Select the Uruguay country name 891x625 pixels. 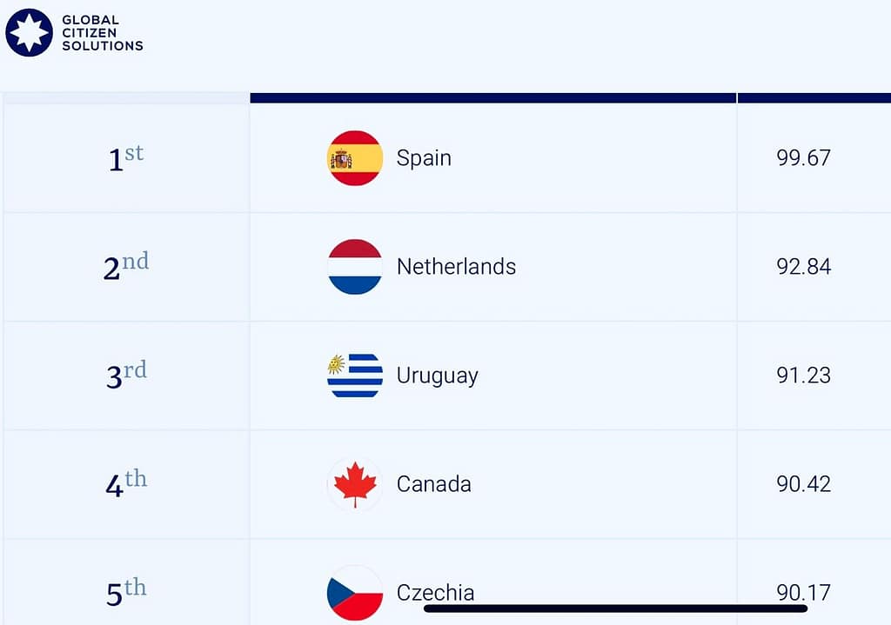point(437,376)
